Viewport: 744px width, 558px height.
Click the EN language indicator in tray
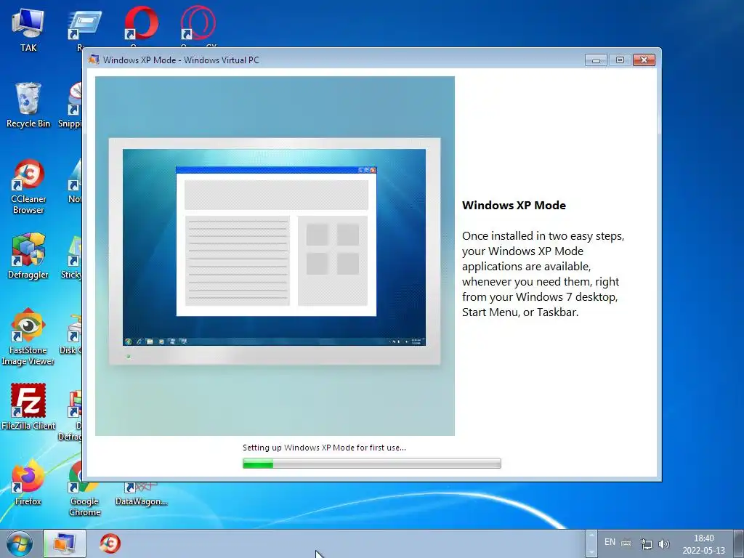[x=610, y=542]
